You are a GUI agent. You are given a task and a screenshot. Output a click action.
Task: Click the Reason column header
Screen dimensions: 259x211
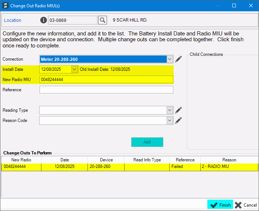[x=229, y=160]
